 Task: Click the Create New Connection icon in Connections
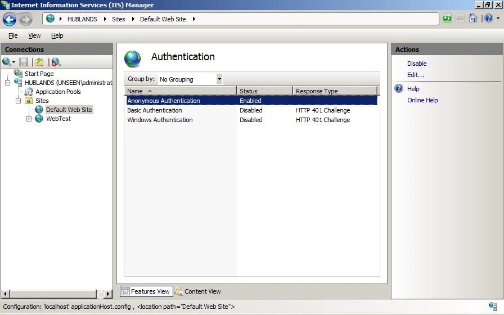click(x=6, y=62)
